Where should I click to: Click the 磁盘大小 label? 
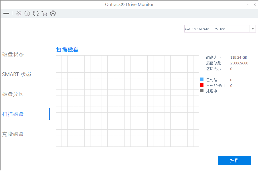(213, 58)
